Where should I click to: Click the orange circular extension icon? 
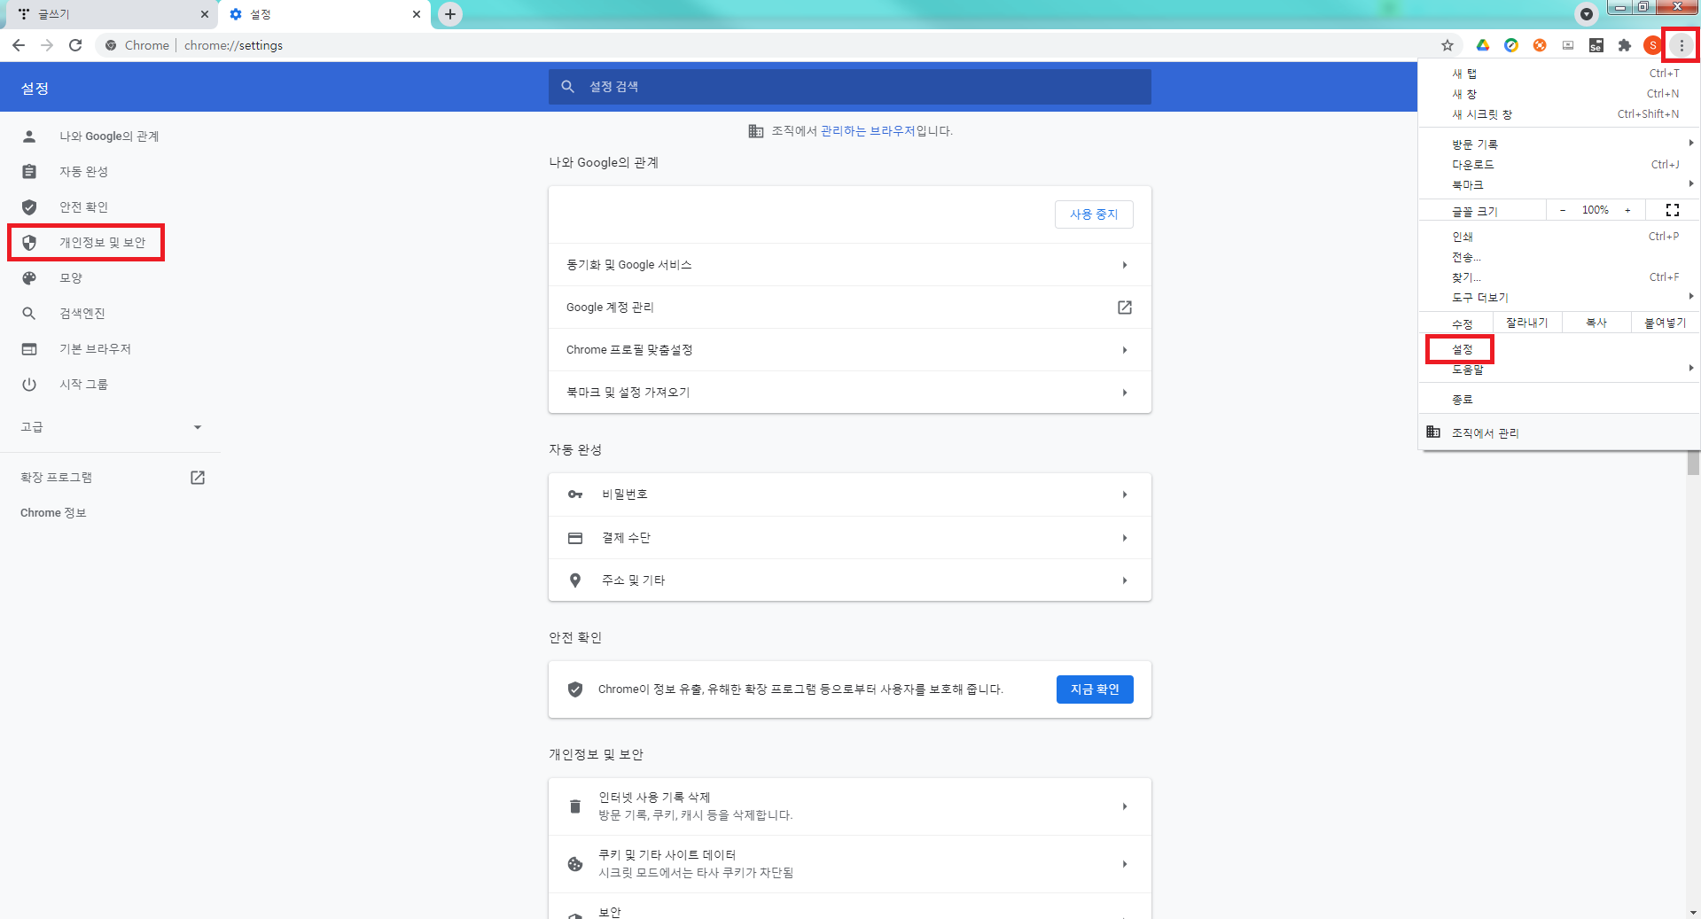coord(1540,45)
